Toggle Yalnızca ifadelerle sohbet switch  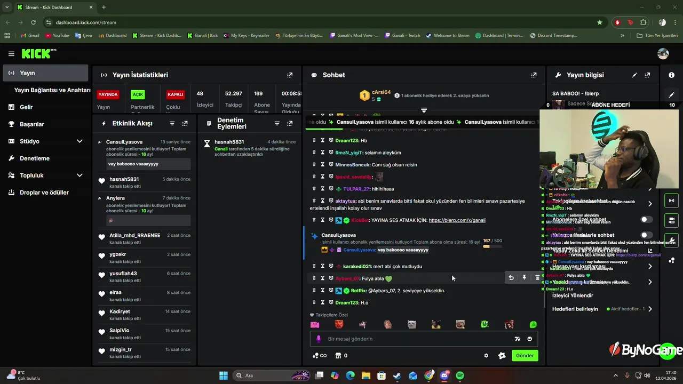646,235
